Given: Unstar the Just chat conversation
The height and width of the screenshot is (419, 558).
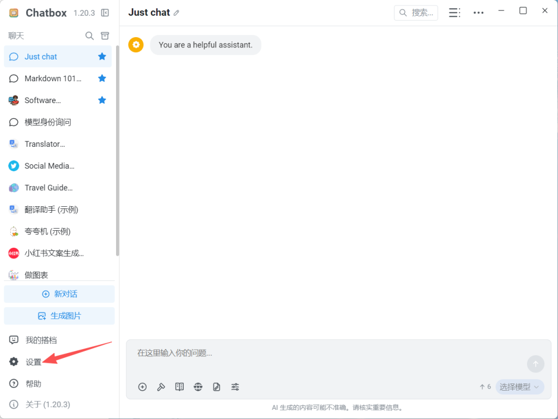Looking at the screenshot, I should 102,57.
